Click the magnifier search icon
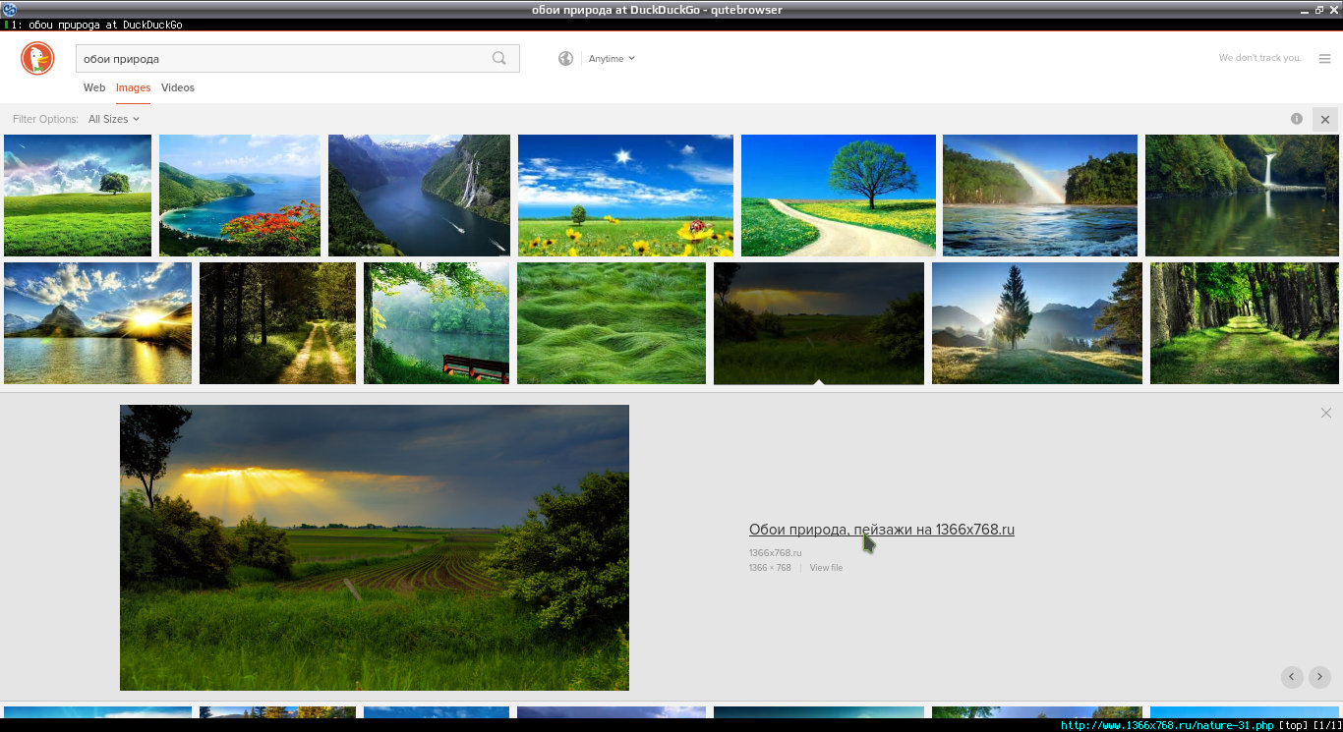The image size is (1343, 732). 499,58
